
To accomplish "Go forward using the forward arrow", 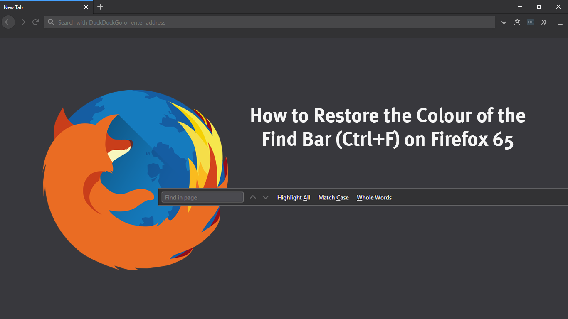I will pos(22,22).
